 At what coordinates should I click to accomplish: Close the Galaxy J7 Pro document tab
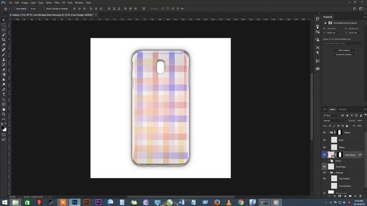point(96,15)
